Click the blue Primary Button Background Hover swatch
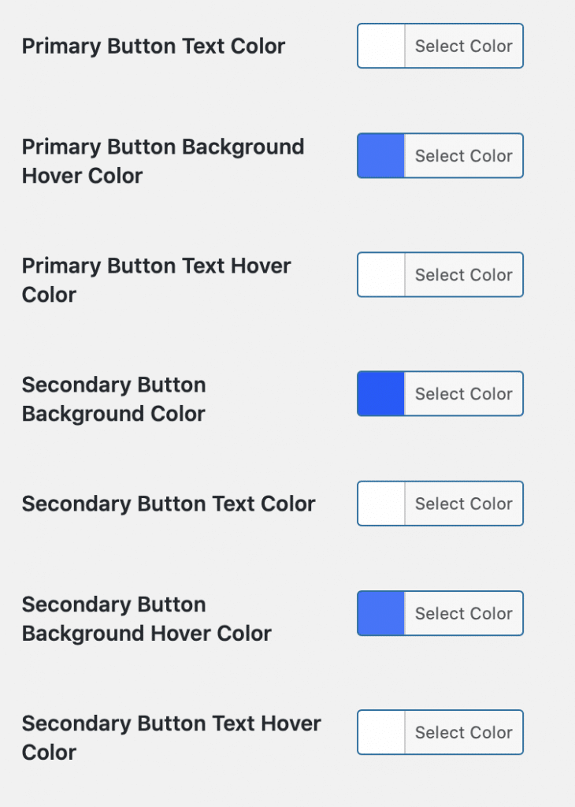Image resolution: width=575 pixels, height=807 pixels. [381, 156]
